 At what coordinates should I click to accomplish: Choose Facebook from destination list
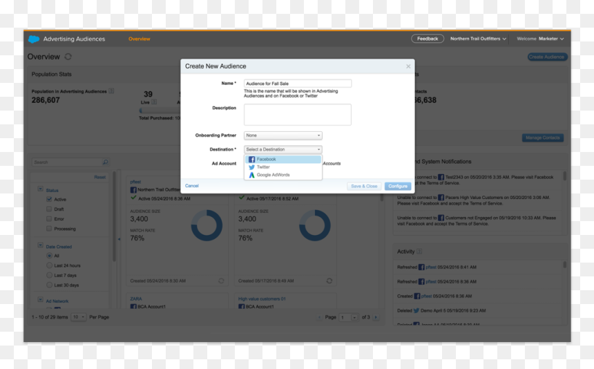283,159
